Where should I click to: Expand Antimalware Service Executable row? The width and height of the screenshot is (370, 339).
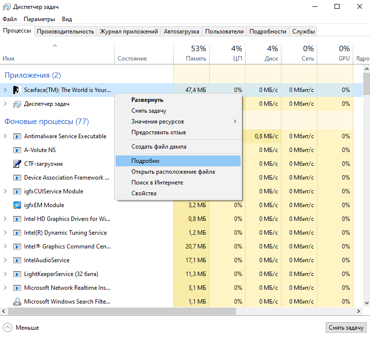[5, 136]
